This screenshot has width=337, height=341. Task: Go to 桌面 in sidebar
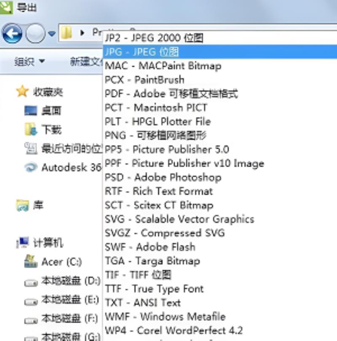point(51,111)
